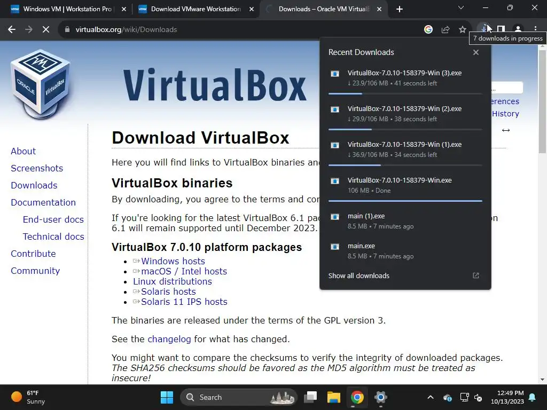Viewport: 547px width, 410px height.
Task: Close the Download VMware Workstation tab
Action: pos(252,9)
